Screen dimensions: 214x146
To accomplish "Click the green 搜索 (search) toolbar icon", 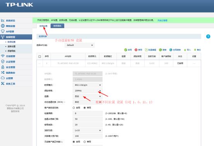I will pos(160,50).
